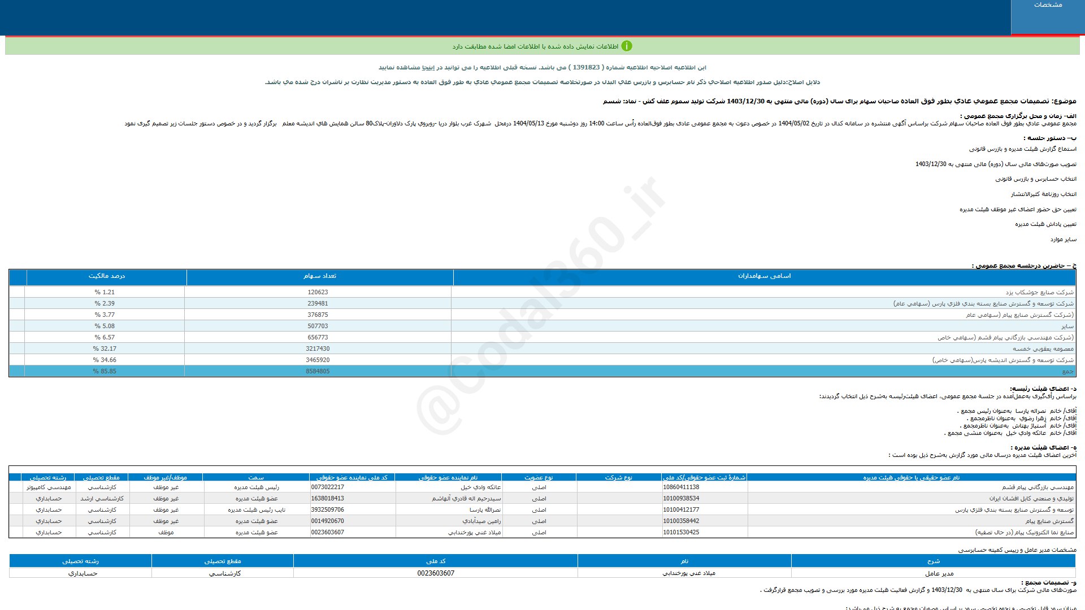Click board member تولیدی و صنعتی کابل افشان ایران
The width and height of the screenshot is (1085, 610).
coord(1031,499)
